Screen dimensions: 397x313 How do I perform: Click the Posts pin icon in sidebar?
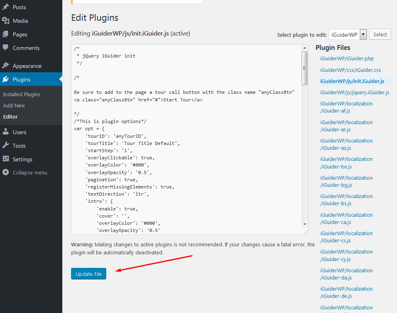point(6,7)
